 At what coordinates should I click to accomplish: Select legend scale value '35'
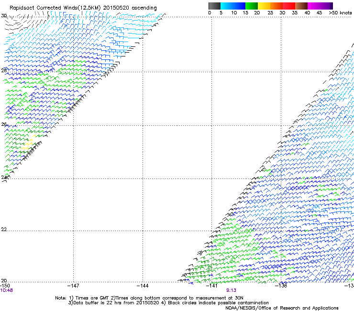[x=295, y=12]
